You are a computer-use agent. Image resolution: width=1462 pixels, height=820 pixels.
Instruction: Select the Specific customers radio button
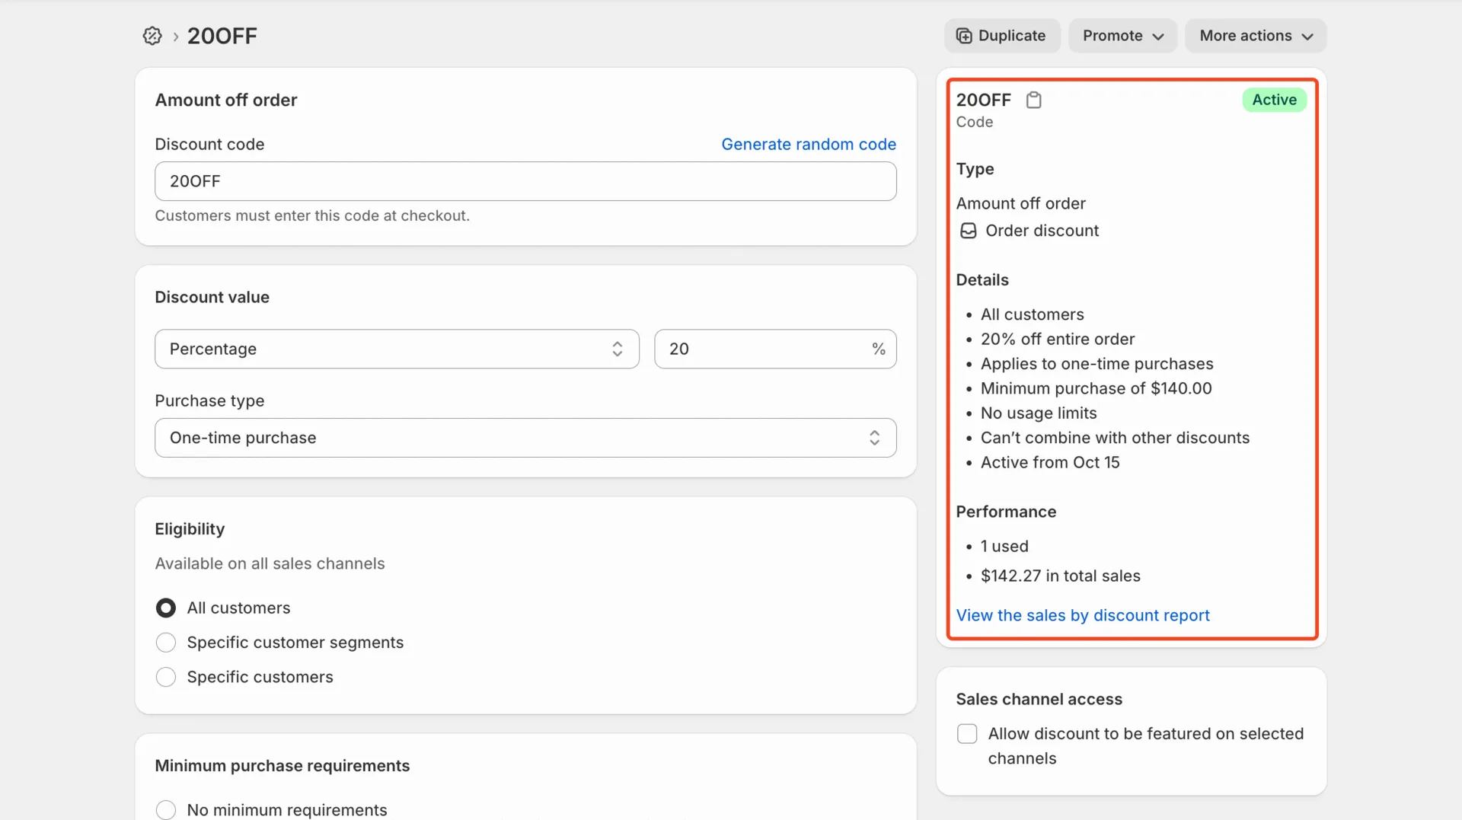[166, 677]
